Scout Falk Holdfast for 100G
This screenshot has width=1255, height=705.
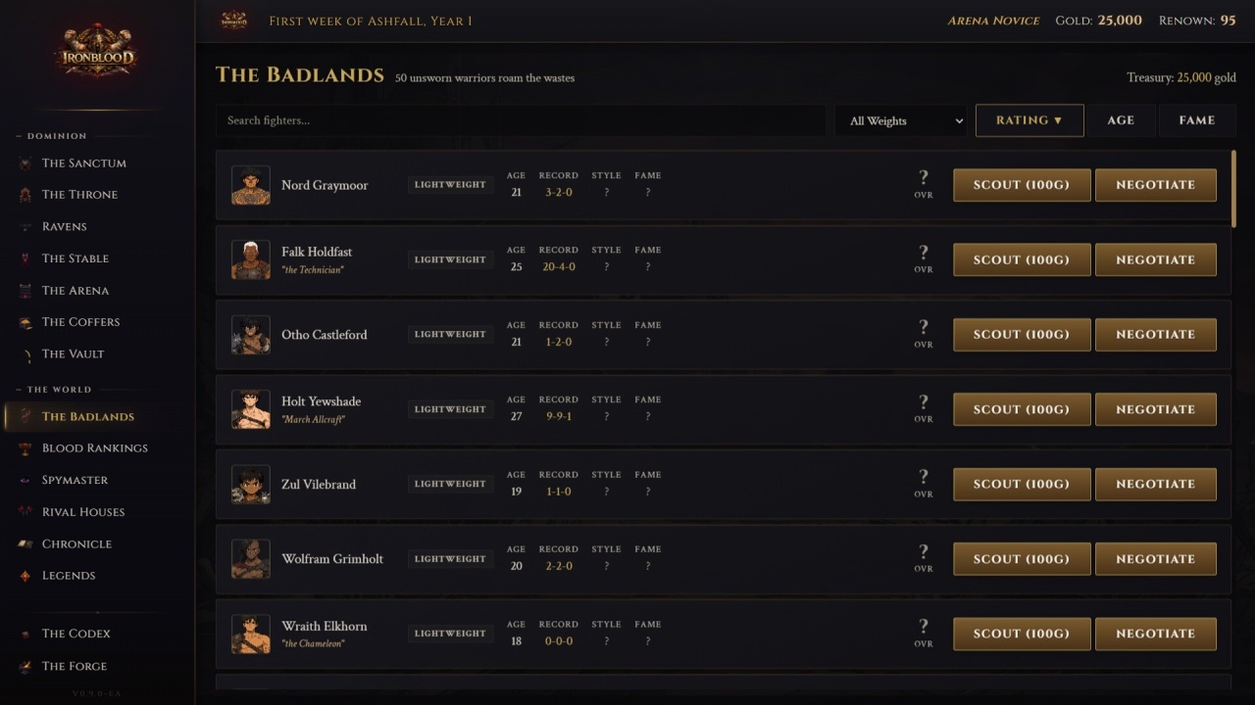[x=1021, y=259]
